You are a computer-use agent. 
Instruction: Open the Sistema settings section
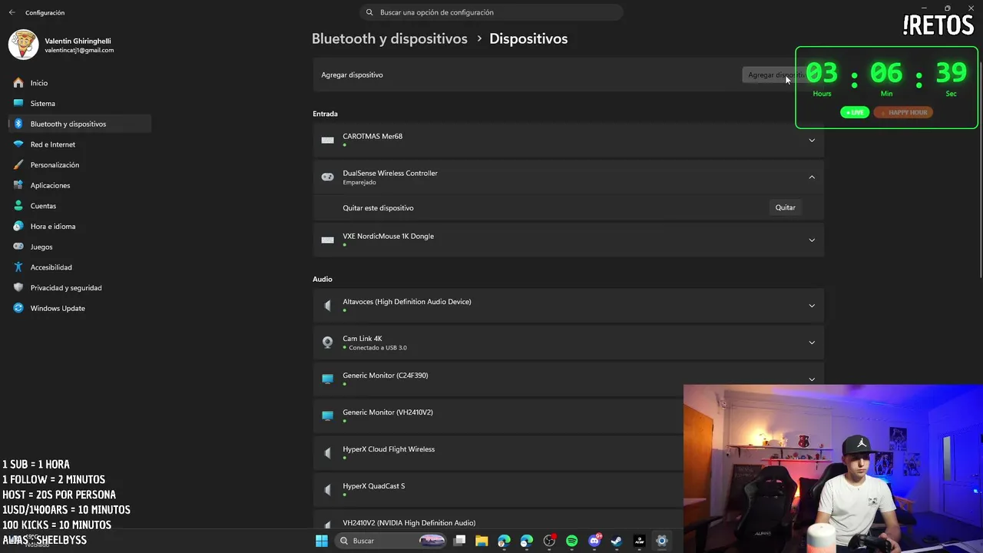click(80, 103)
